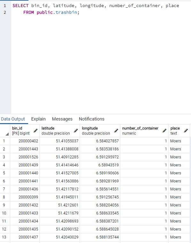Select the Data Output tab
Image resolution: width=191 pixels, height=243 pixels.
13,119
